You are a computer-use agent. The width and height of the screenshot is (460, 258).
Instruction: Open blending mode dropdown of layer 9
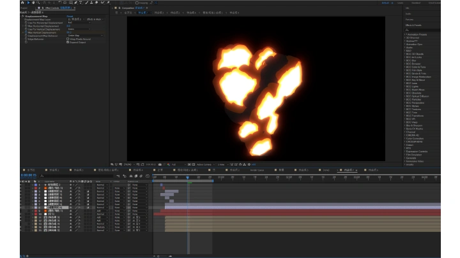click(102, 211)
